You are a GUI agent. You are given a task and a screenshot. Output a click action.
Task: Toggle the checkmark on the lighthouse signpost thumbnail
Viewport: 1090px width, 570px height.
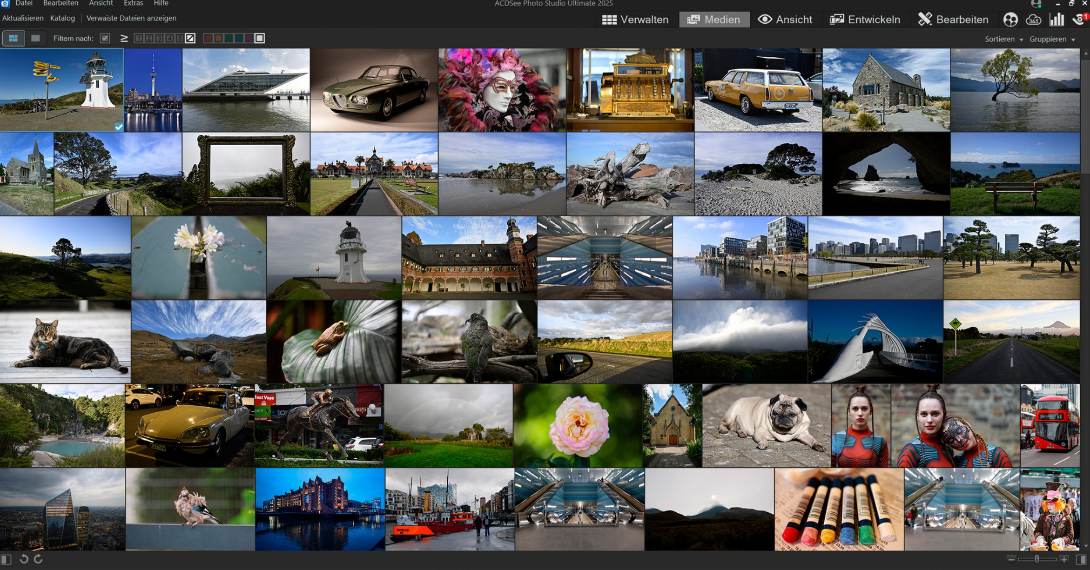coord(119,127)
